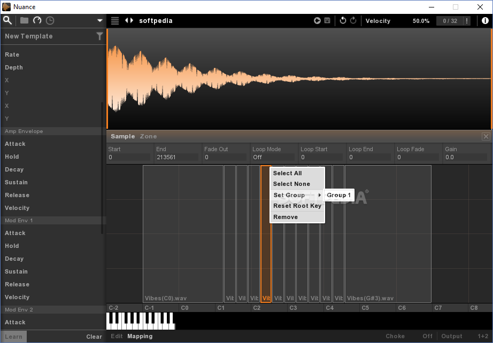
Task: Click the End value 213561 field
Action: pyautogui.click(x=178, y=158)
